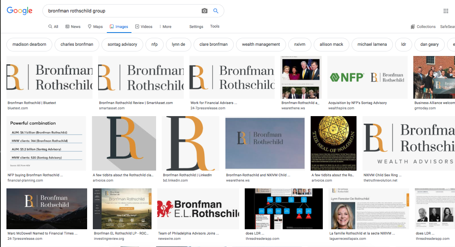Open the Tools filter options
The image size is (455, 247).
(215, 26)
